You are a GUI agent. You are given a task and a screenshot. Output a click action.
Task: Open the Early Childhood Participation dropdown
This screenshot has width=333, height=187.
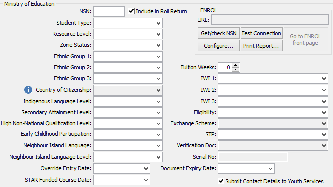[128, 134]
